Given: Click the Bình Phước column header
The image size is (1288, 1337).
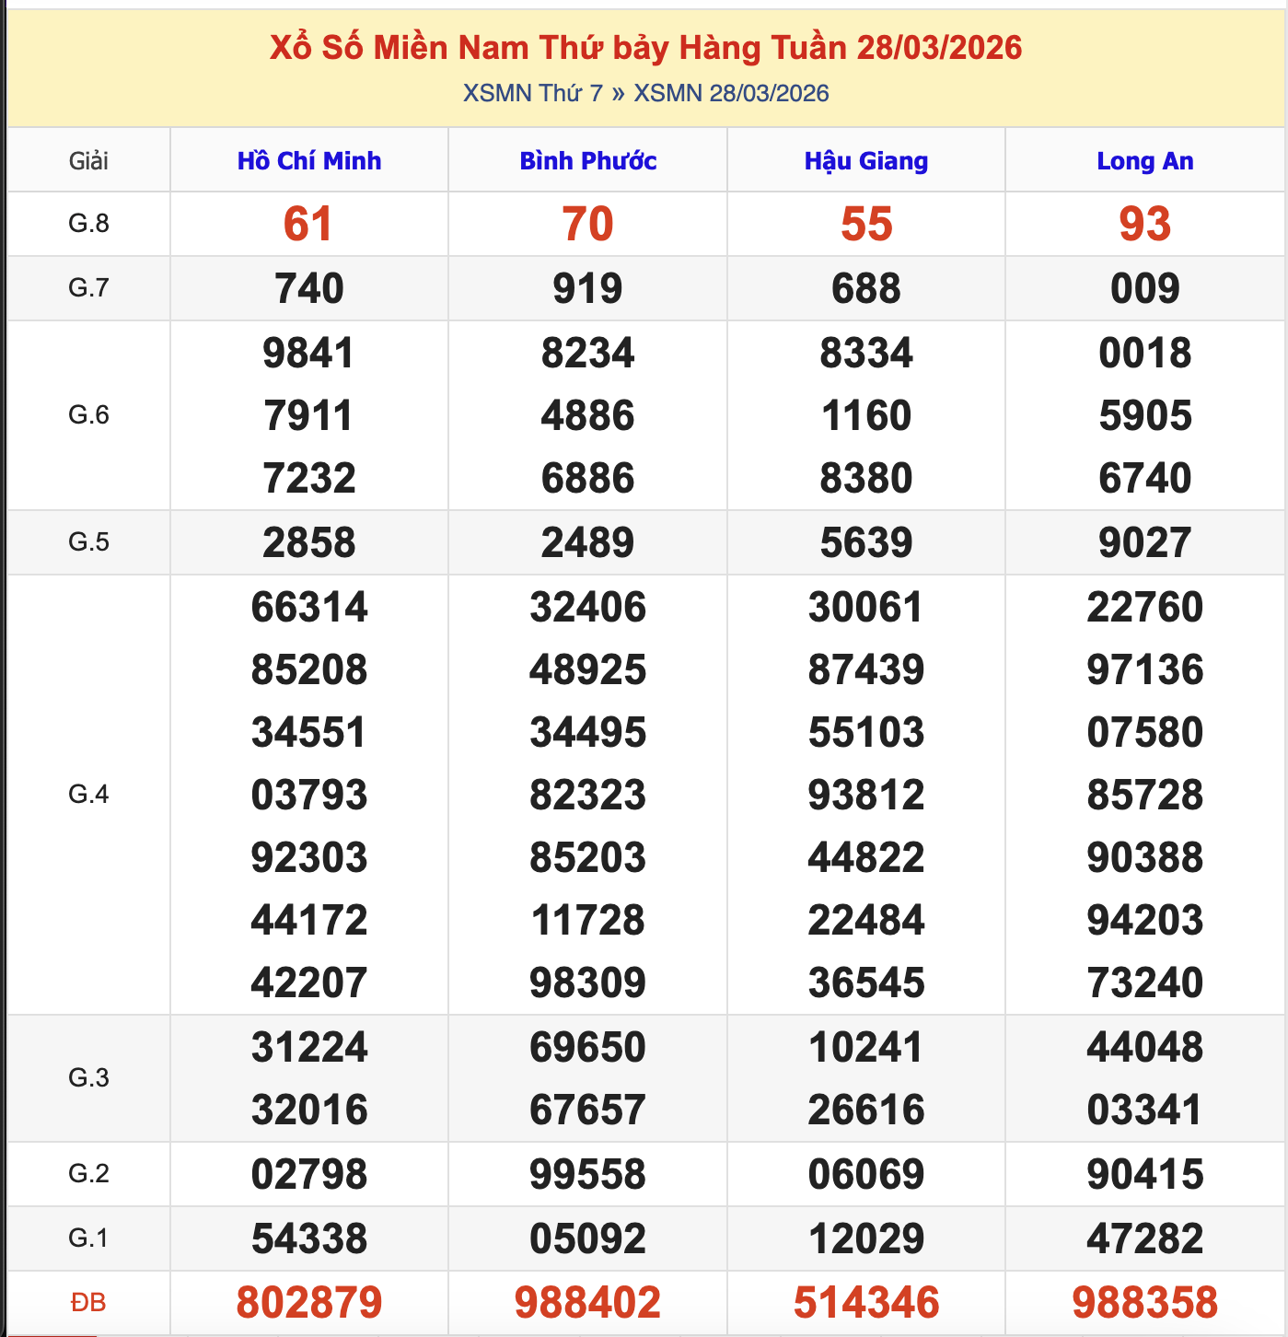Looking at the screenshot, I should (x=587, y=160).
